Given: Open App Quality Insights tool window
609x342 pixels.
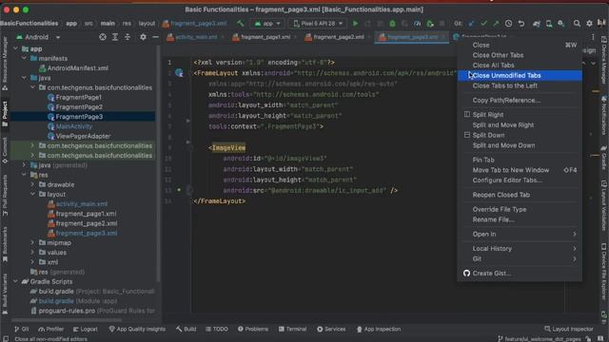Looking at the screenshot, I should coord(137,329).
